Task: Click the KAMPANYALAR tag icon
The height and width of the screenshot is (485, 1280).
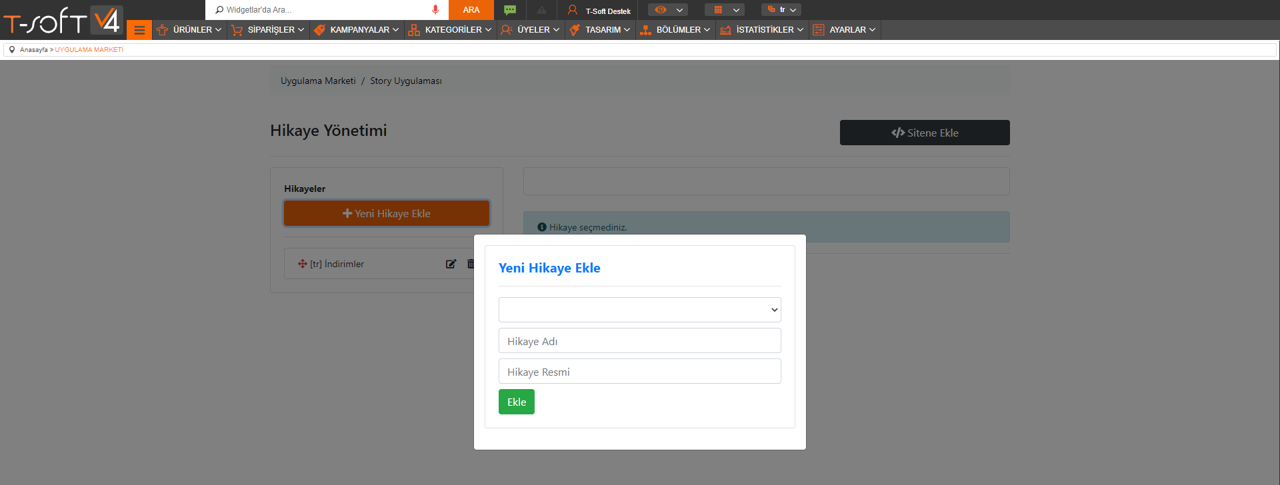Action: click(x=319, y=30)
